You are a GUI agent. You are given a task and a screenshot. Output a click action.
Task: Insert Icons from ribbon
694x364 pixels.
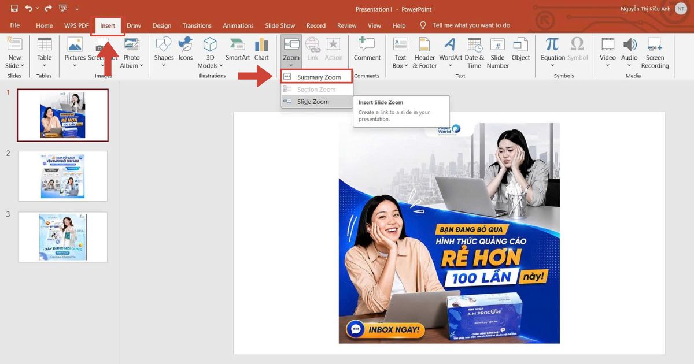coord(186,49)
